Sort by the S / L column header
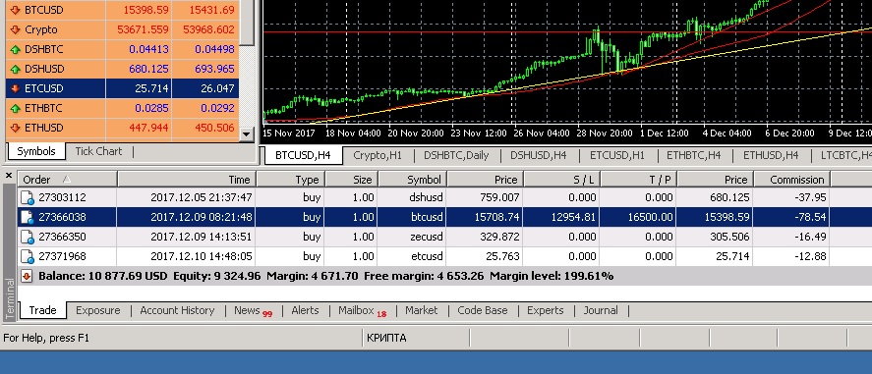872x374 pixels. (561, 180)
